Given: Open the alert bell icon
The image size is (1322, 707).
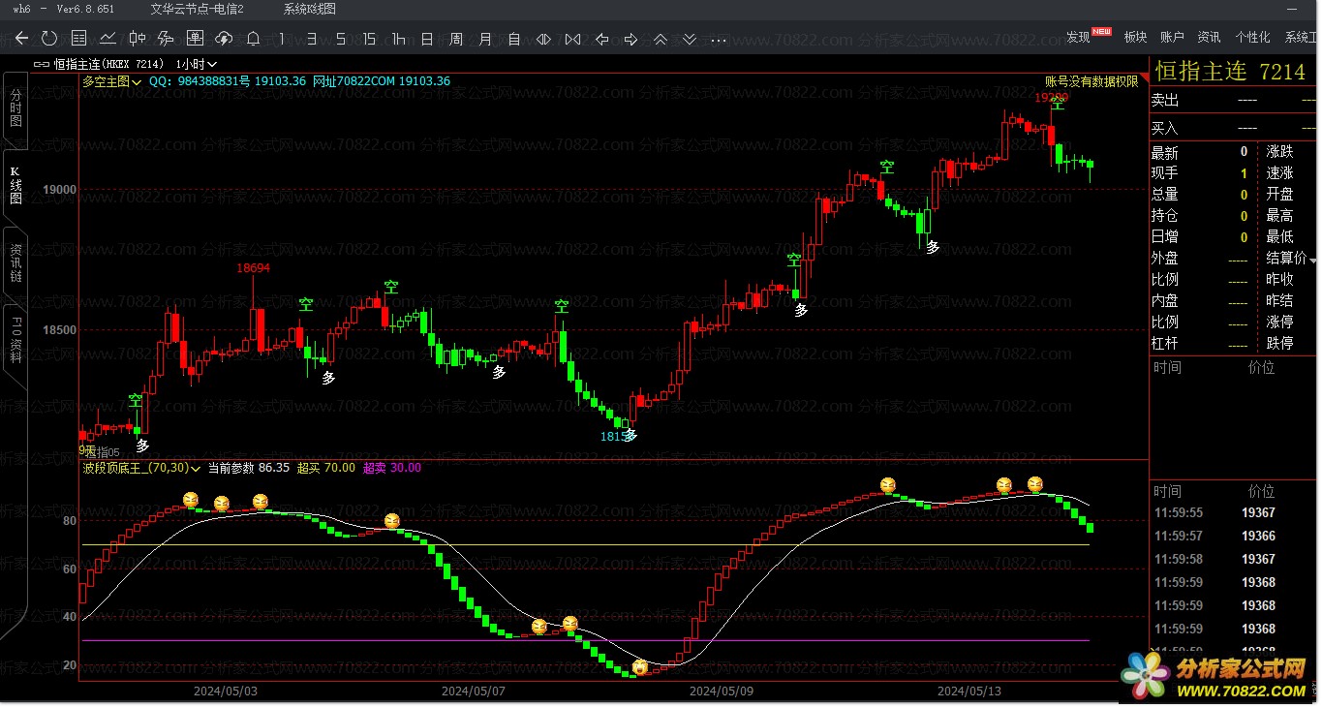Looking at the screenshot, I should (253, 39).
